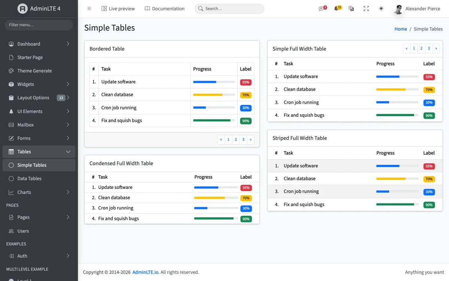Go to page 3 in Simple Full Width pagination
The image size is (449, 281).
(429, 48)
